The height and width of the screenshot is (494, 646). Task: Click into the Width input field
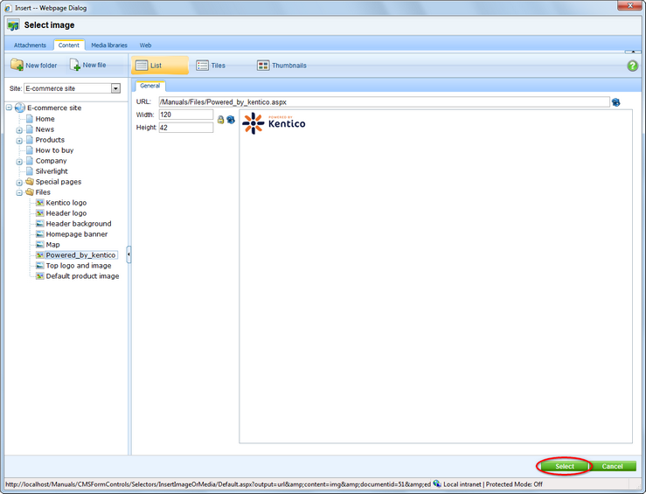[x=186, y=115]
